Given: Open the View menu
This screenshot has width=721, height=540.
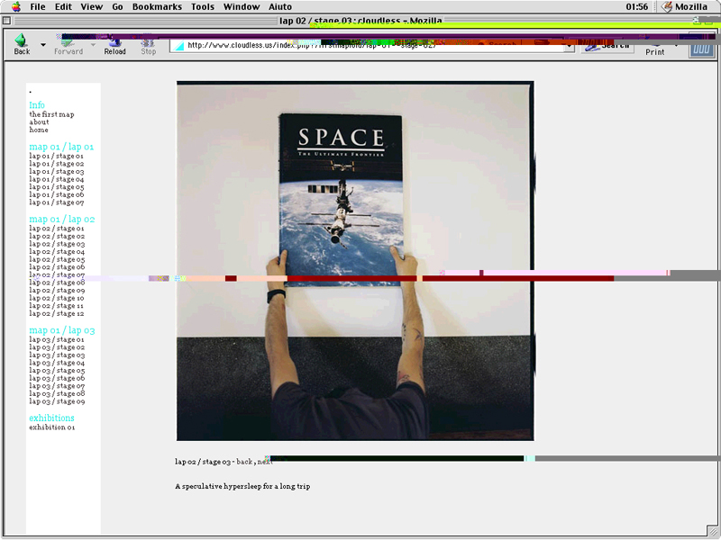Looking at the screenshot, I should pyautogui.click(x=92, y=6).
